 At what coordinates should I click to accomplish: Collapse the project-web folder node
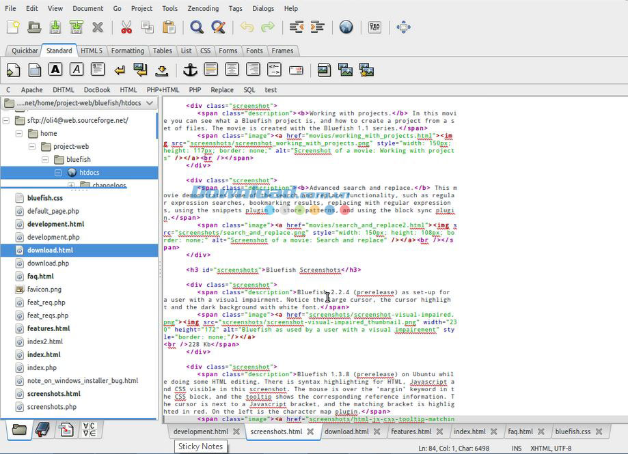(32, 147)
